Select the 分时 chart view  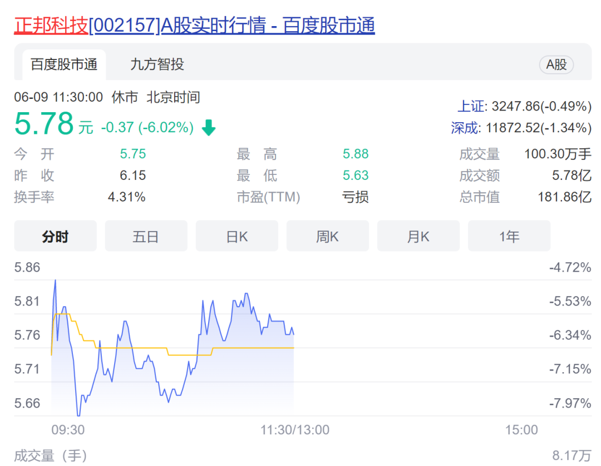pyautogui.click(x=55, y=237)
